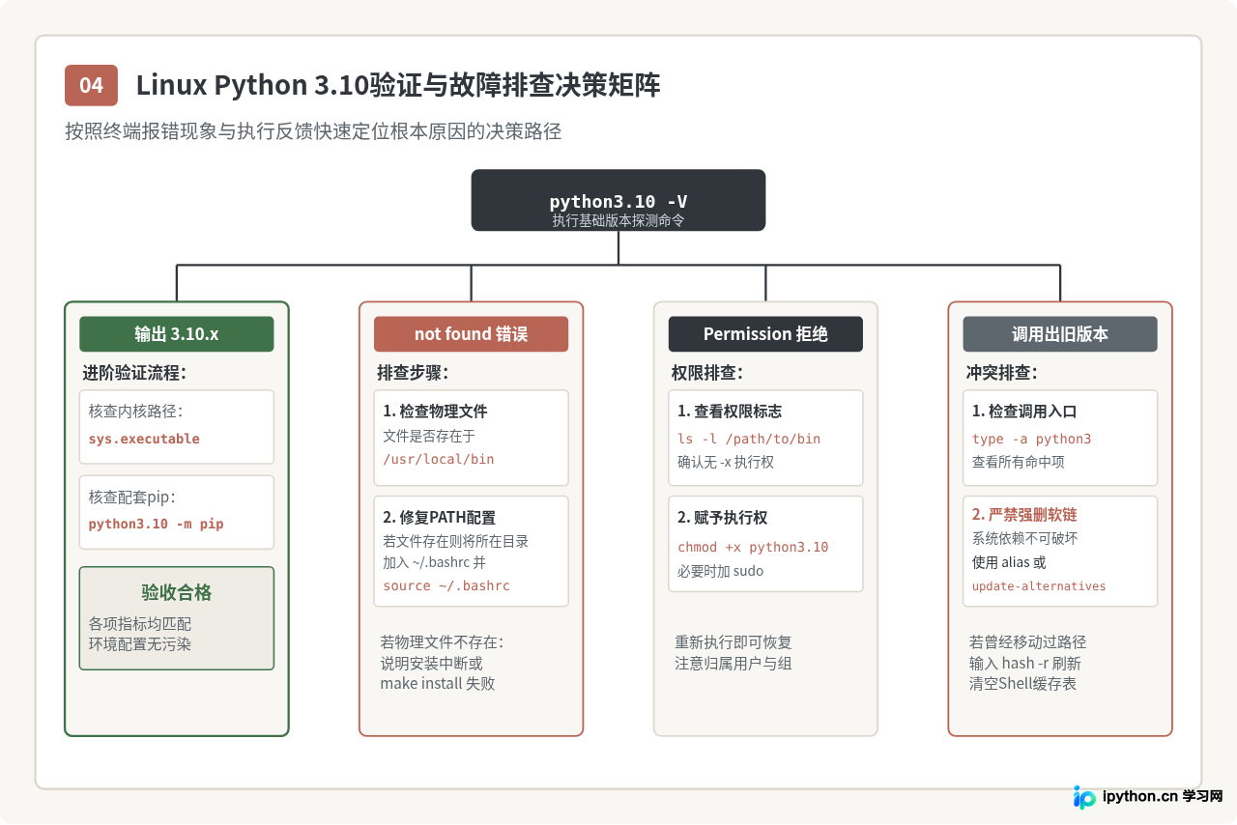Click the 冲突排查: label
Image resolution: width=1237 pixels, height=825 pixels.
click(x=1002, y=373)
